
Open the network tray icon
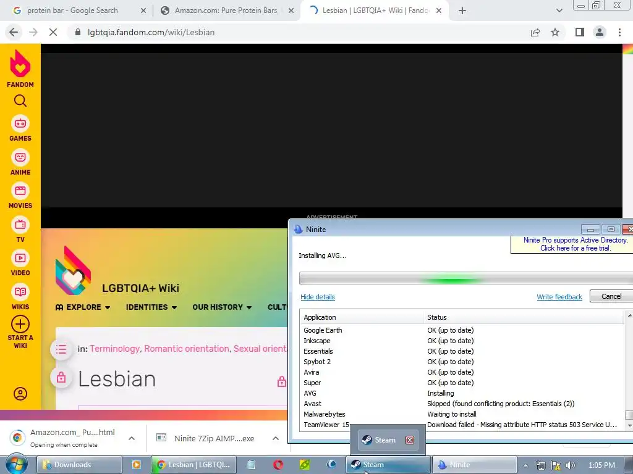click(540, 465)
